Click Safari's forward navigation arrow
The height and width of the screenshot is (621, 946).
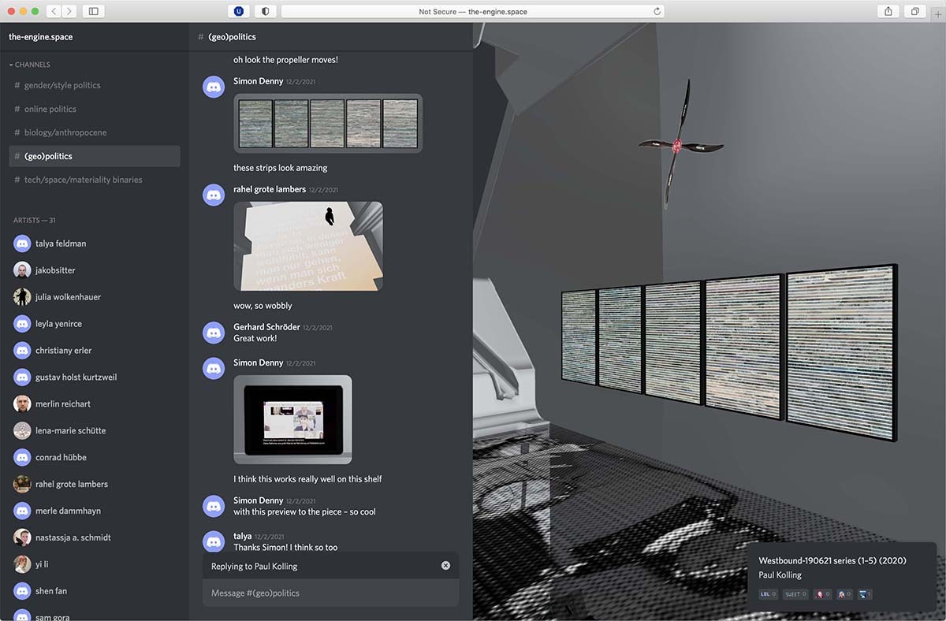tap(69, 11)
